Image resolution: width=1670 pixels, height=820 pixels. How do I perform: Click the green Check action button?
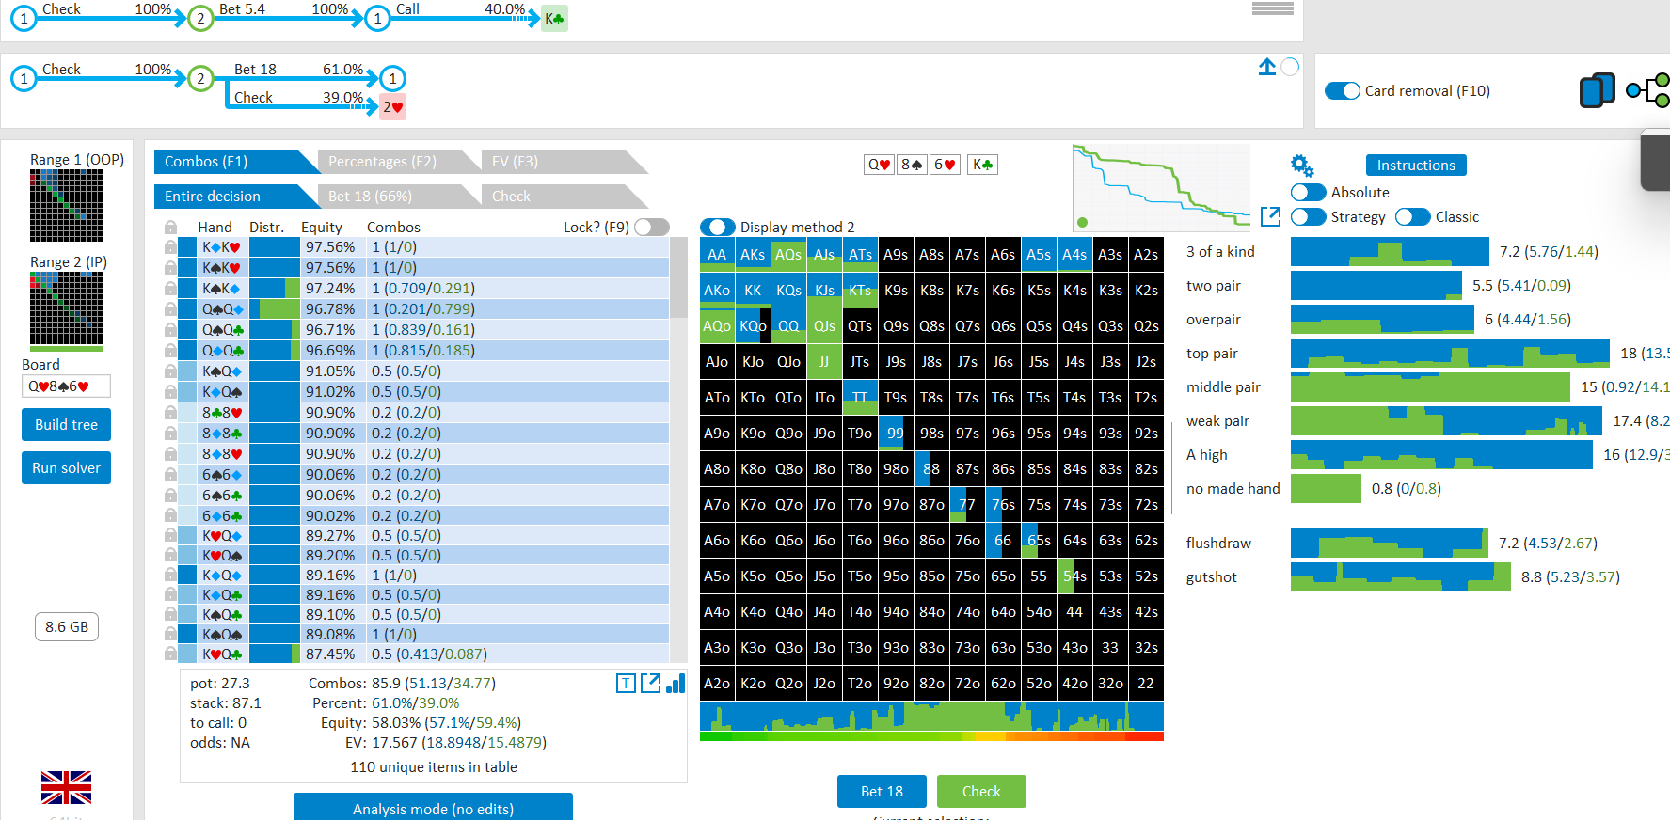pyautogui.click(x=981, y=791)
